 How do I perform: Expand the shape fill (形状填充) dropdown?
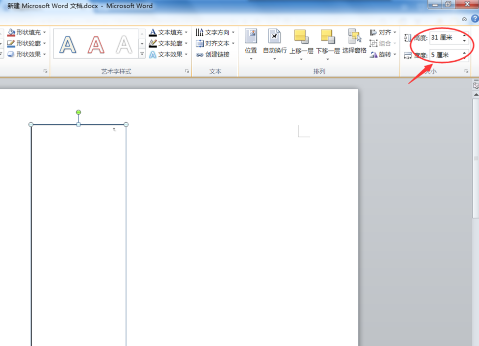coord(44,33)
